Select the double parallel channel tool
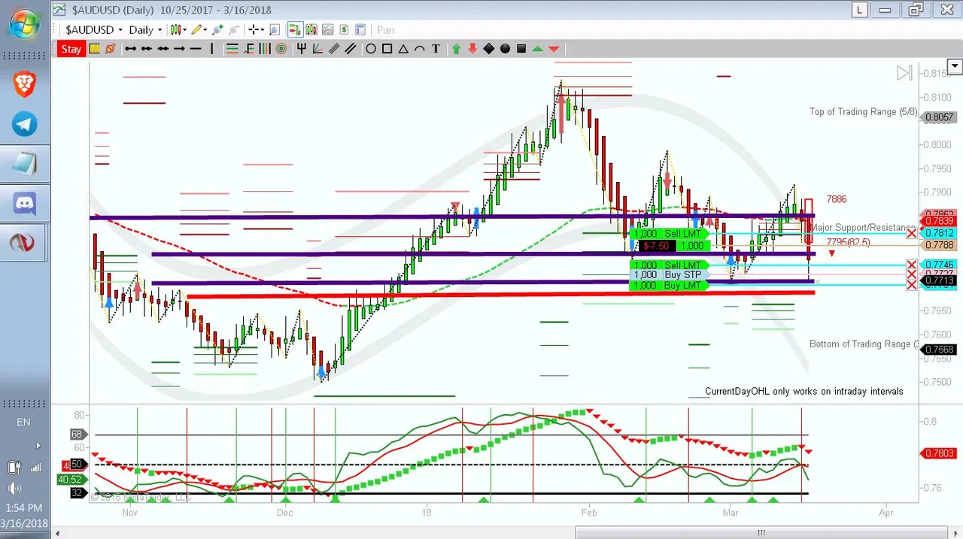The width and height of the screenshot is (963, 539). [351, 49]
